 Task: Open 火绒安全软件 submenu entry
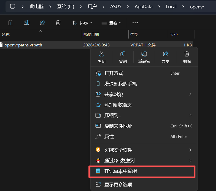click(144, 150)
